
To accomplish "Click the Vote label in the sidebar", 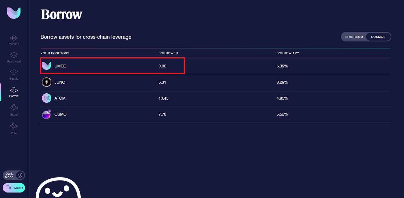I will [x=14, y=133].
